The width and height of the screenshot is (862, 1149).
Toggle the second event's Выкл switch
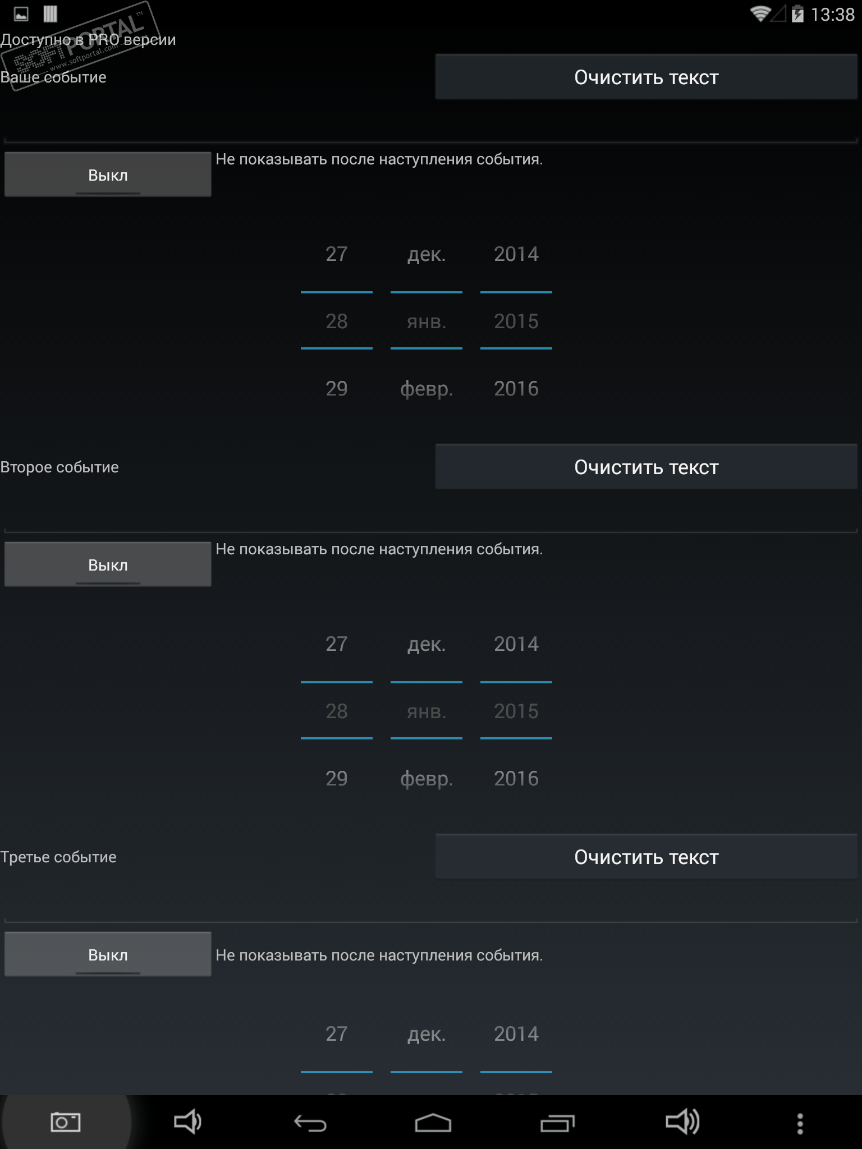coord(108,565)
